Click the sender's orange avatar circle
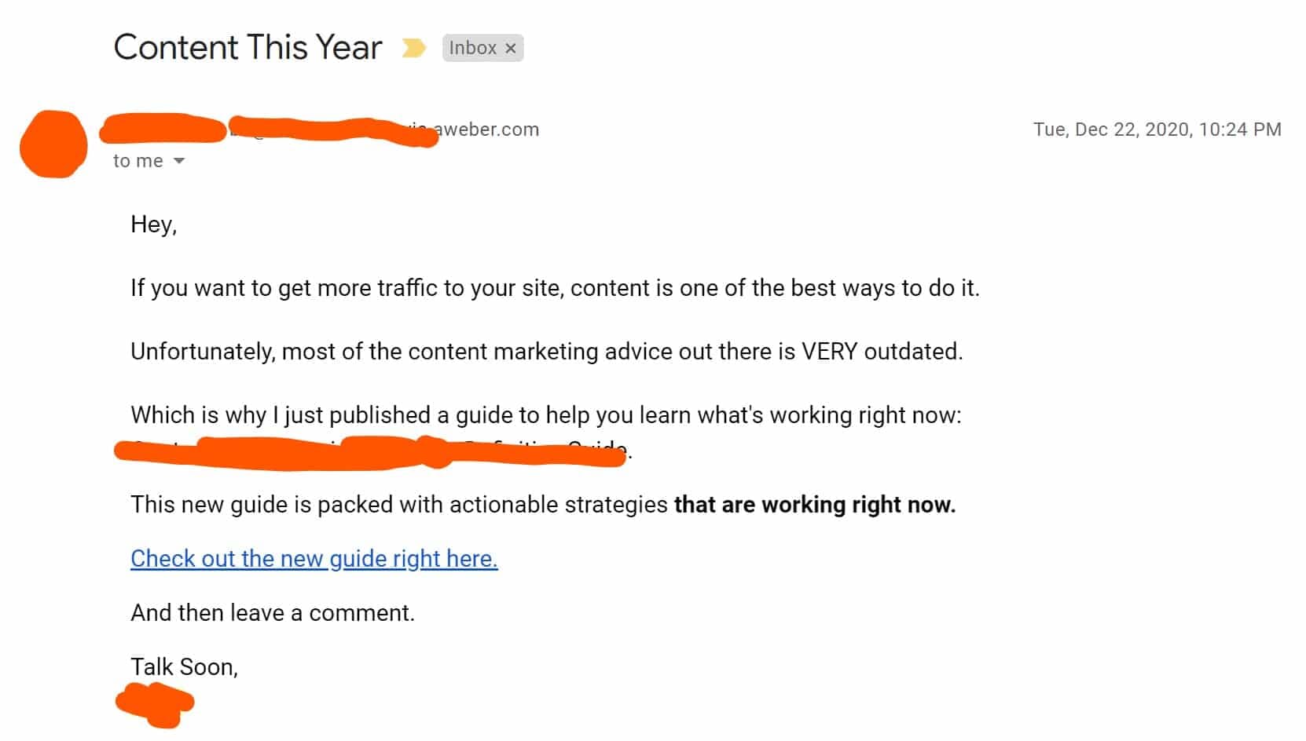The width and height of the screenshot is (1306, 741). click(53, 144)
